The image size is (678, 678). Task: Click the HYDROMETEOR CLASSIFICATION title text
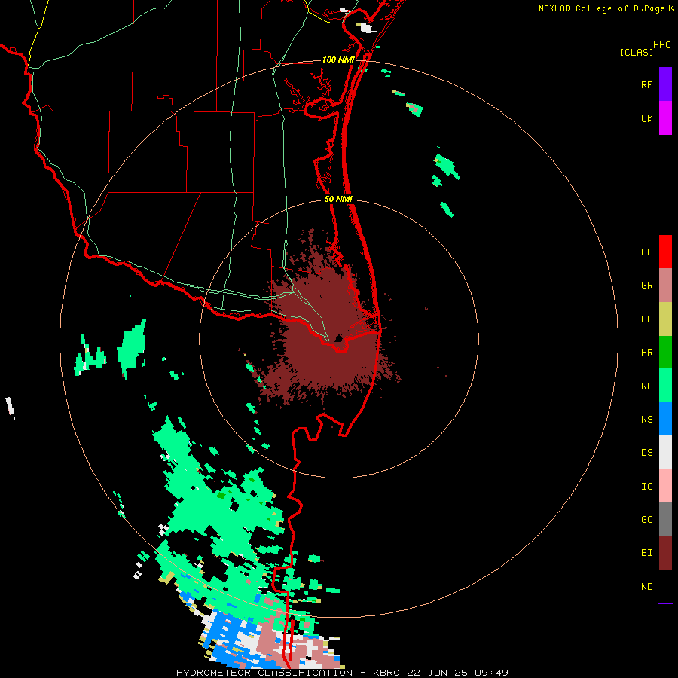[264, 673]
